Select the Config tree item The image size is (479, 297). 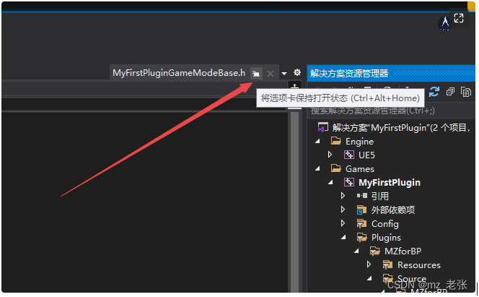pyautogui.click(x=385, y=224)
